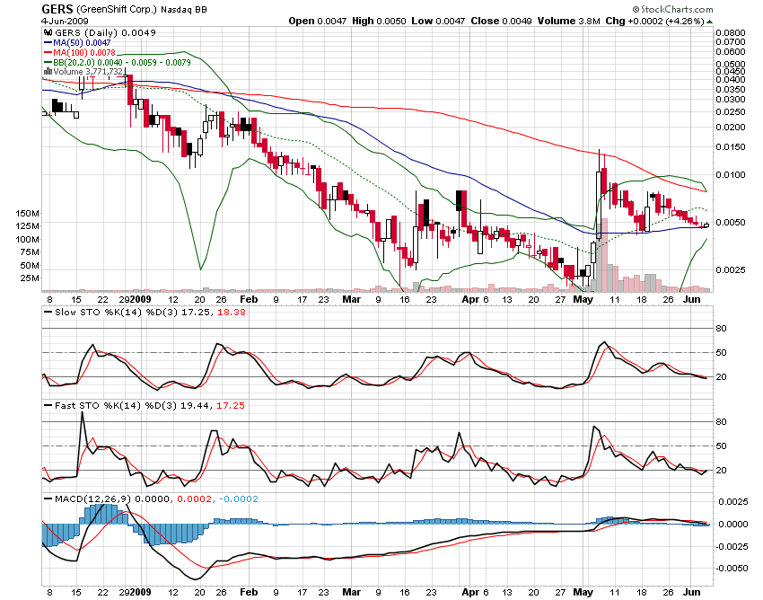763x600 pixels.
Task: Click the 20 level label on the Fast STO panel
Action: tap(721, 471)
